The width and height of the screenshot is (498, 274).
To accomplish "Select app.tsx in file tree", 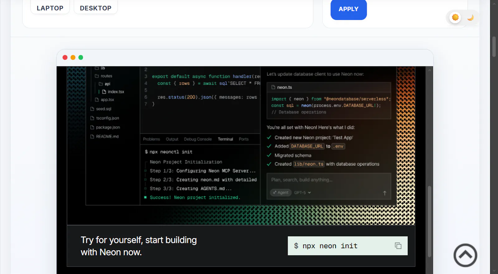I will click(105, 100).
